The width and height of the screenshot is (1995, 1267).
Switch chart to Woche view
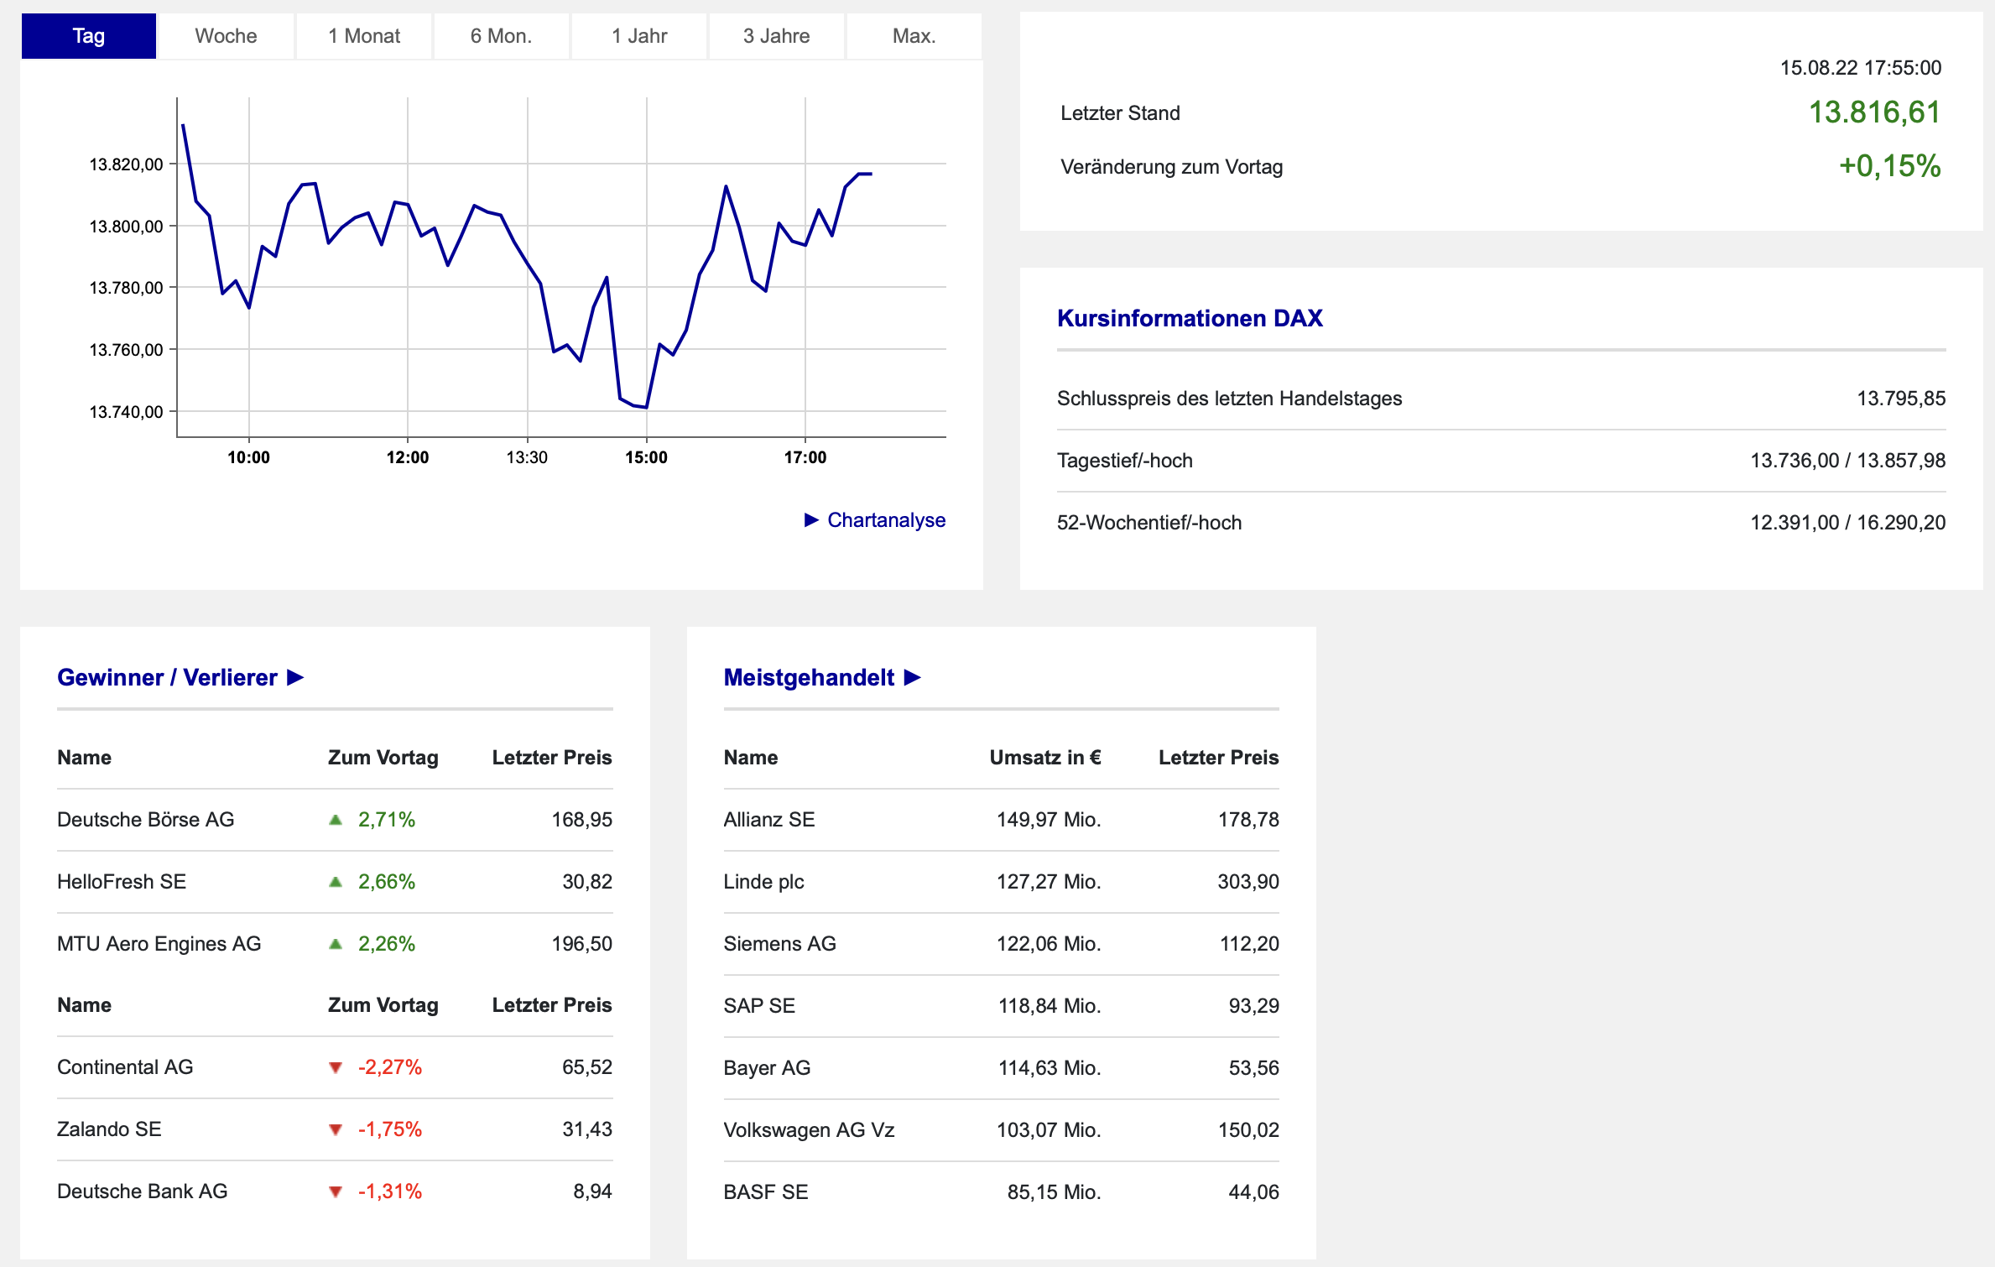click(226, 36)
